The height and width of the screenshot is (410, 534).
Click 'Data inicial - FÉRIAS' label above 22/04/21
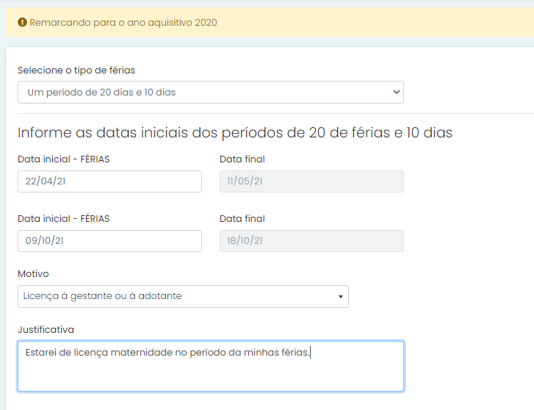point(64,159)
